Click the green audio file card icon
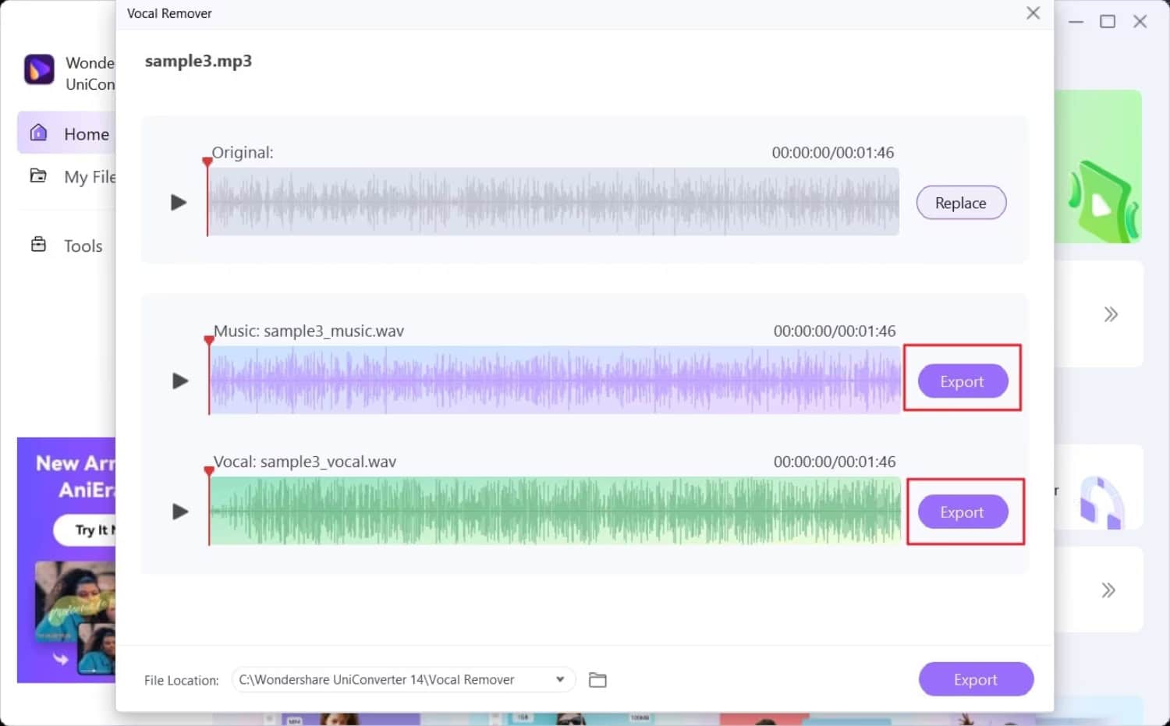1170x726 pixels. click(1103, 200)
